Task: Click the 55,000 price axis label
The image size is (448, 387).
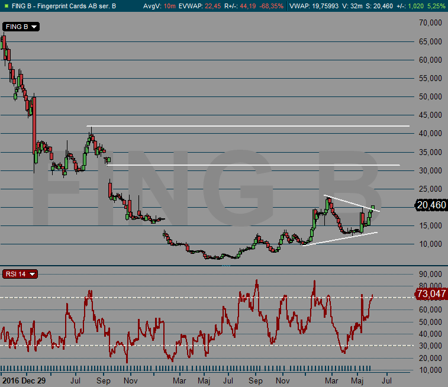Action: [430, 78]
